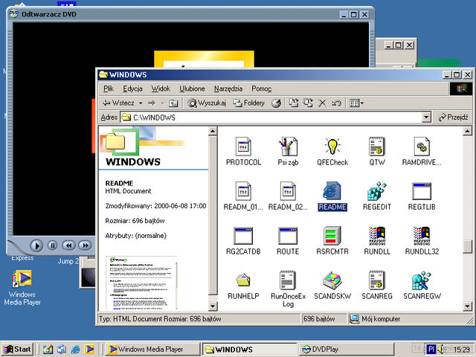Open the Wstecz history dropdown arrow

pyautogui.click(x=141, y=103)
